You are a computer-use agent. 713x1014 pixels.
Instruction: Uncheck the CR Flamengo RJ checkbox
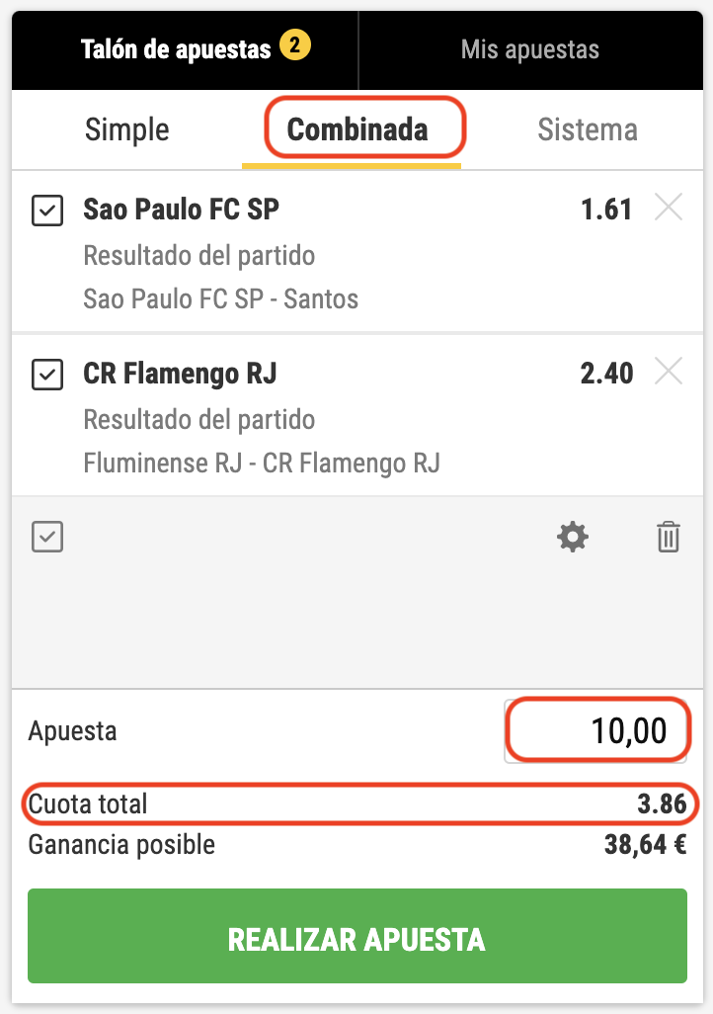[x=47, y=375]
